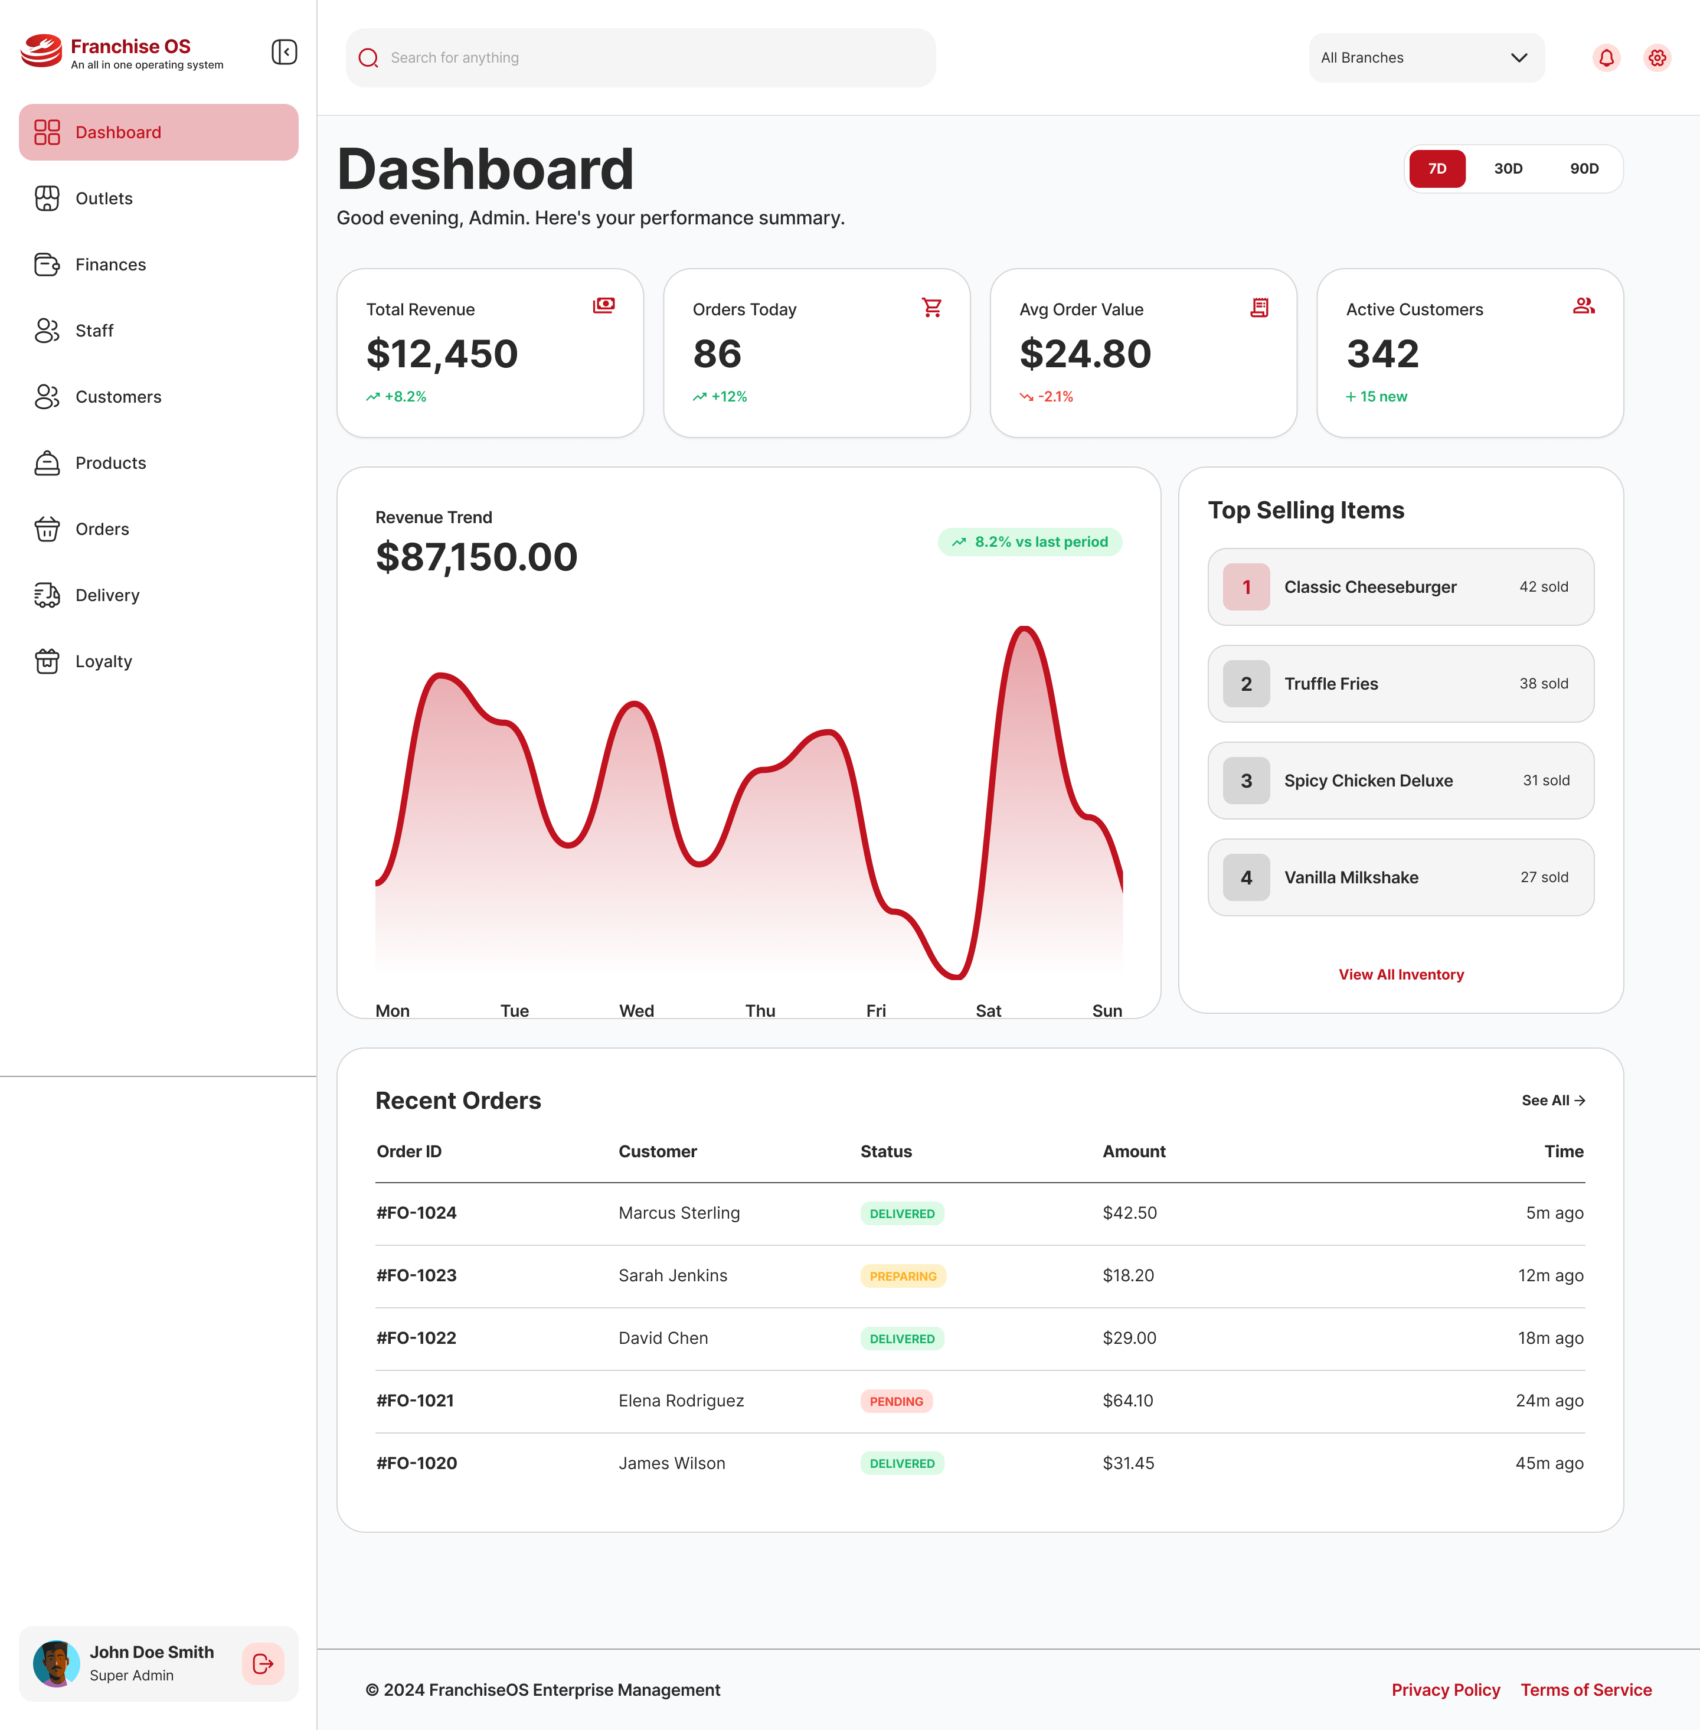The height and width of the screenshot is (1730, 1700).
Task: Click the logout icon beside John Doe Smith
Action: (x=263, y=1663)
